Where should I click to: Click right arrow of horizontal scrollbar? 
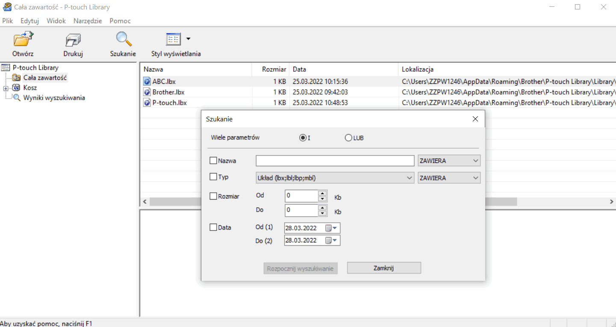(x=611, y=201)
